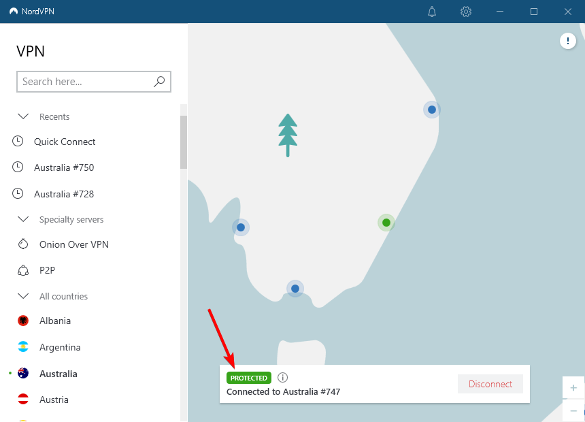585x422 pixels.
Task: Click the P2P servers icon
Action: (x=23, y=270)
